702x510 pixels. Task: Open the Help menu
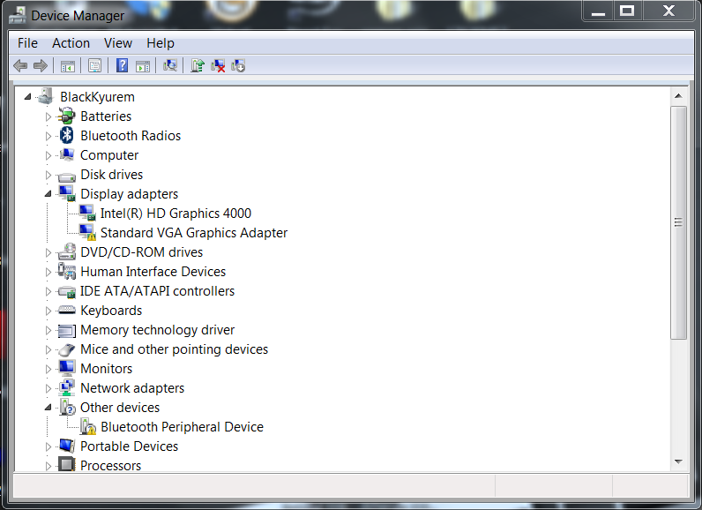pos(161,43)
